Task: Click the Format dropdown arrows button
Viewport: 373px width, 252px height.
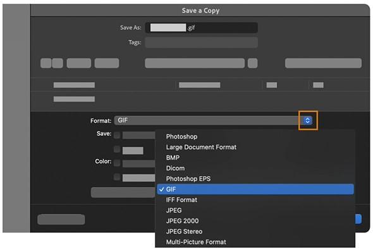Action: point(308,120)
